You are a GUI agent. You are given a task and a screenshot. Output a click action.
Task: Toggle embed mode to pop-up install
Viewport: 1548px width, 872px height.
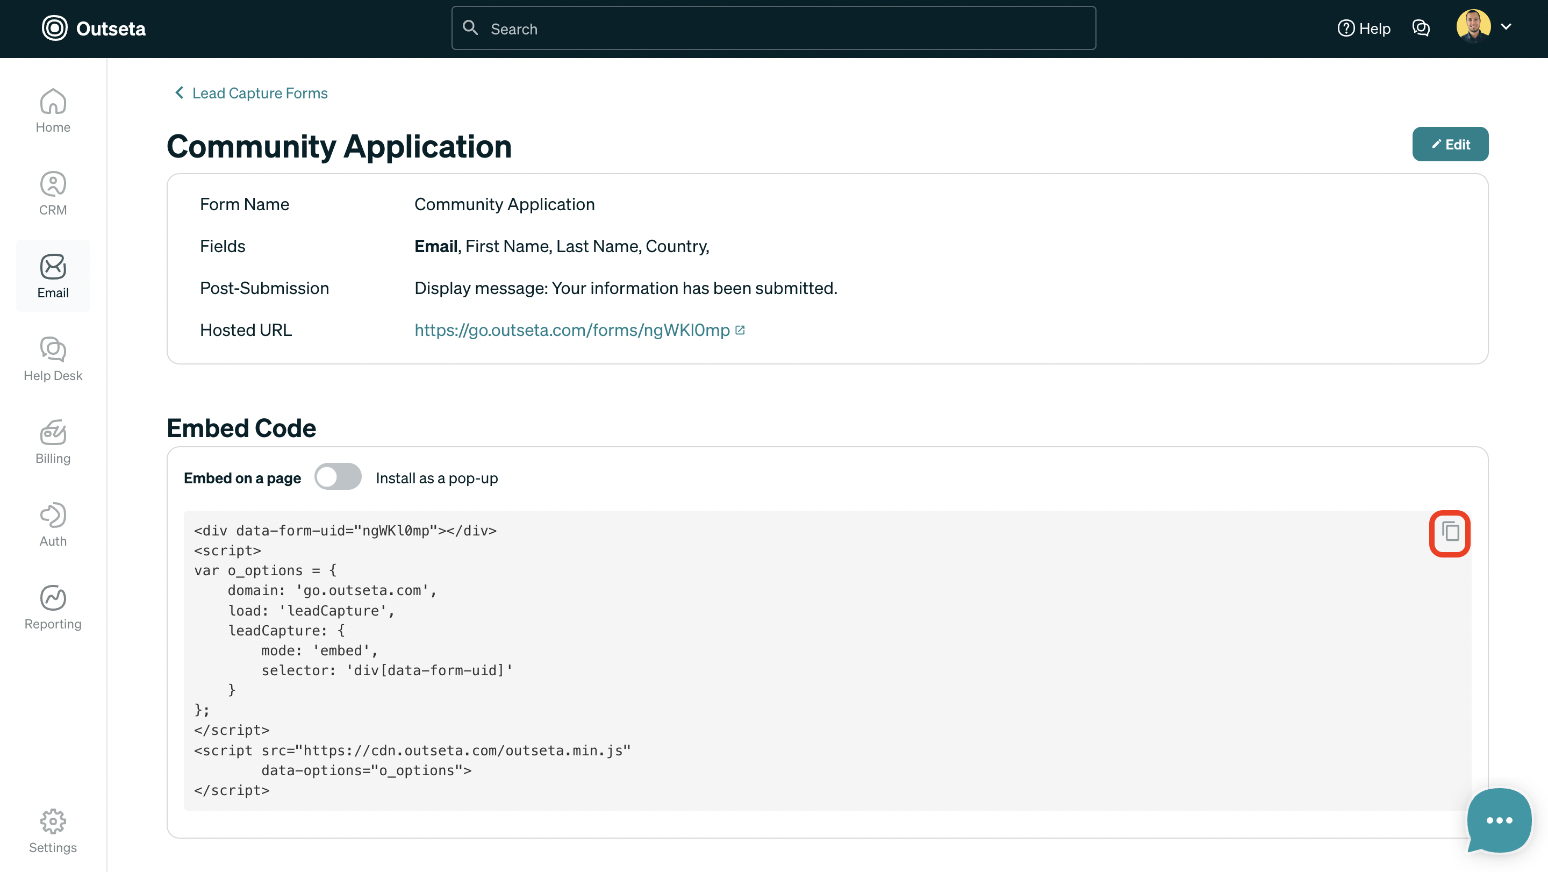click(338, 477)
